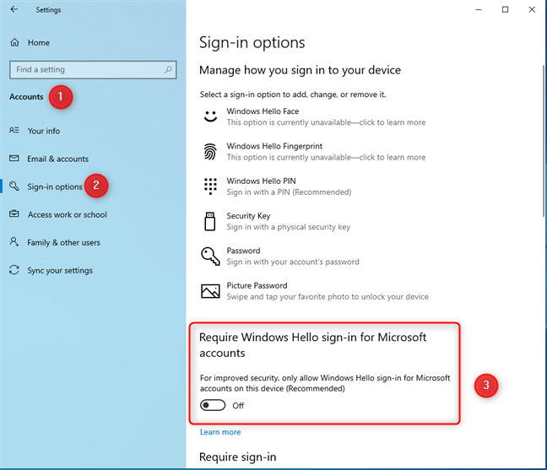Click the Sign-in options key icon

point(14,186)
